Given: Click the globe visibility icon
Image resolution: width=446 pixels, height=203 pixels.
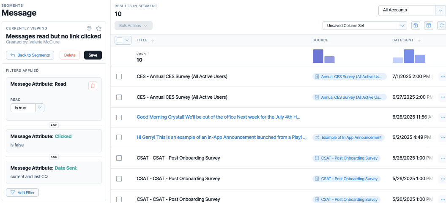Looking at the screenshot, I should coord(89,28).
